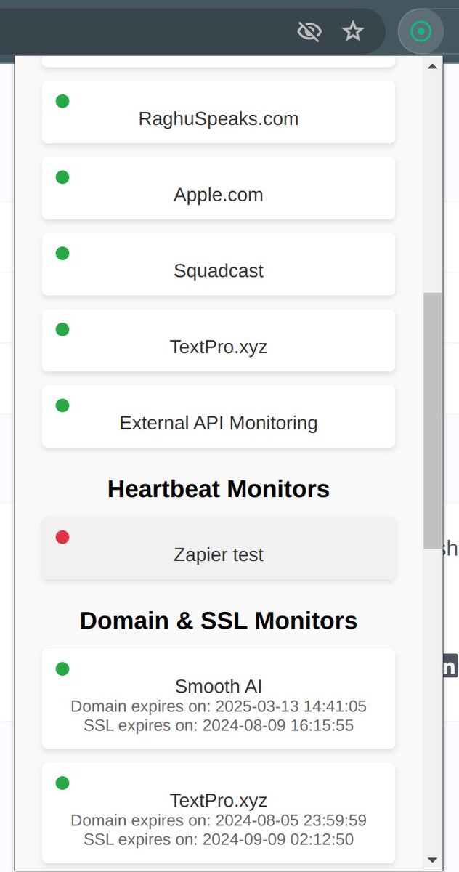Open the TextPro.xyz uptime monitor
This screenshot has width=459, height=872.
pyautogui.click(x=219, y=340)
